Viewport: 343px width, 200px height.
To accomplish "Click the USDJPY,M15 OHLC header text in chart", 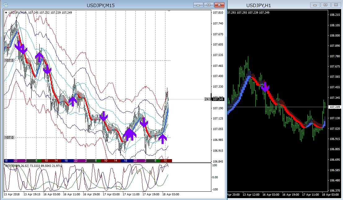I will coord(40,13).
